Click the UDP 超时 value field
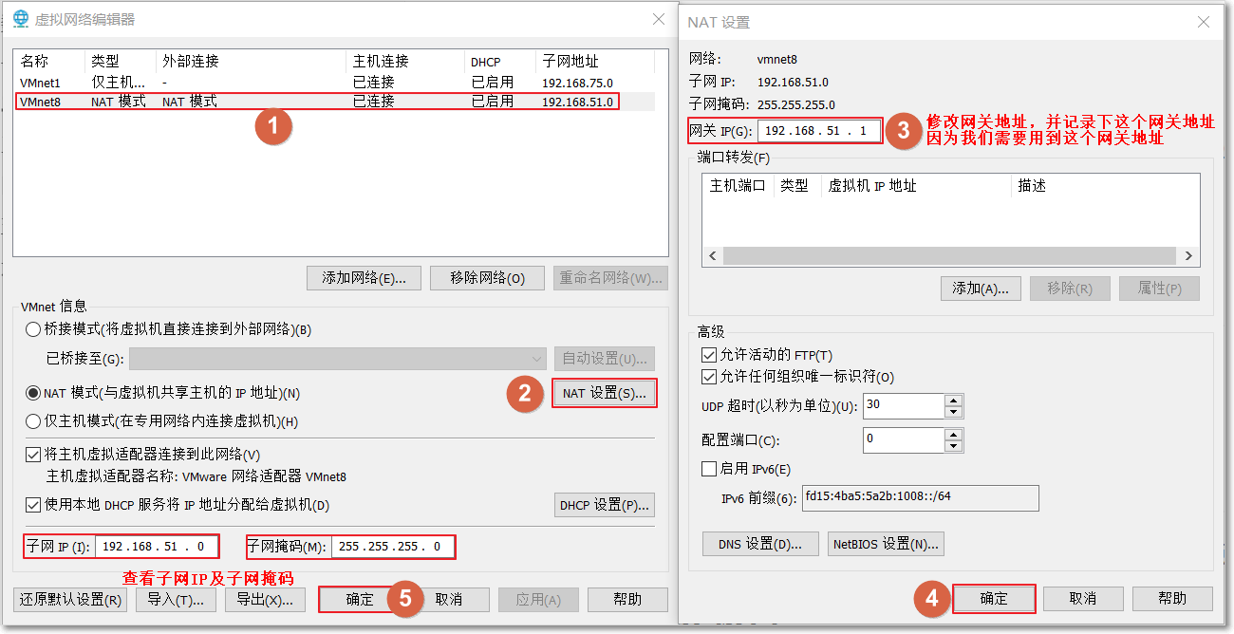 pyautogui.click(x=903, y=406)
